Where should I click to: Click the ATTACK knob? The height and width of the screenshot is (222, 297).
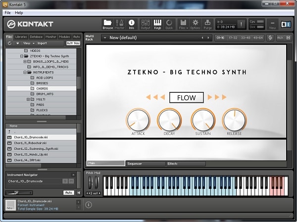coord(138,120)
